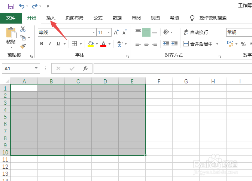The width and height of the screenshot is (252, 181).
Task: Click the Decrease Indent icon
Action: [x=166, y=44]
